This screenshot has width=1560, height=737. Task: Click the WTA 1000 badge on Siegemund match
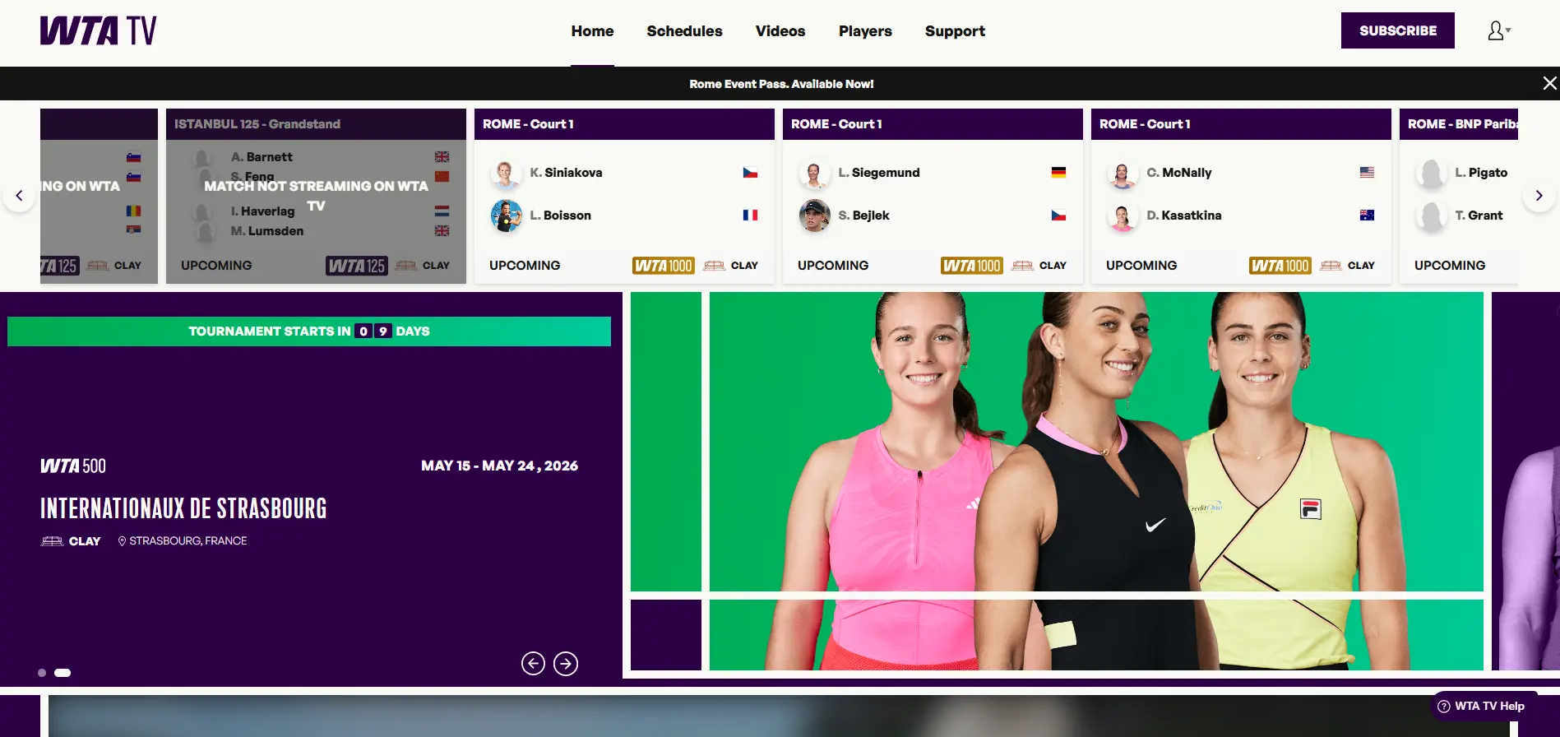pos(972,266)
